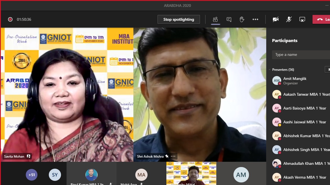Viewport: 330px width, 185px height.
Task: Open the meeting chat panel
Action: [x=229, y=19]
